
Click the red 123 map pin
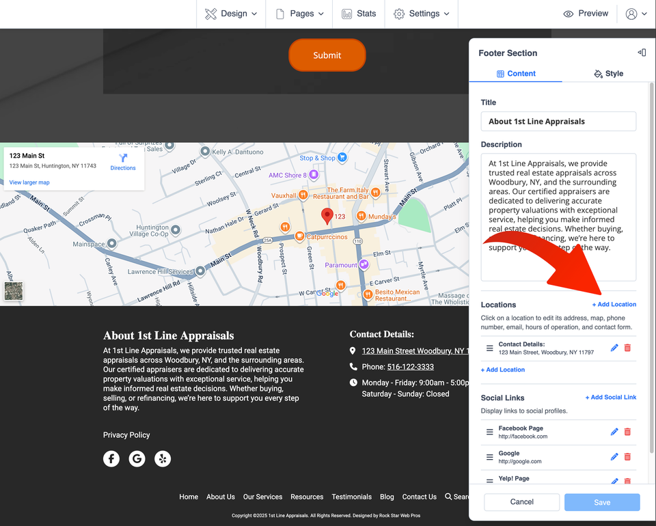tap(327, 216)
